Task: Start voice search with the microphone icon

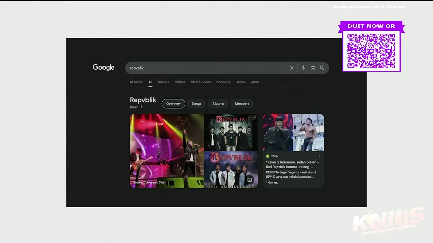Action: click(x=303, y=68)
